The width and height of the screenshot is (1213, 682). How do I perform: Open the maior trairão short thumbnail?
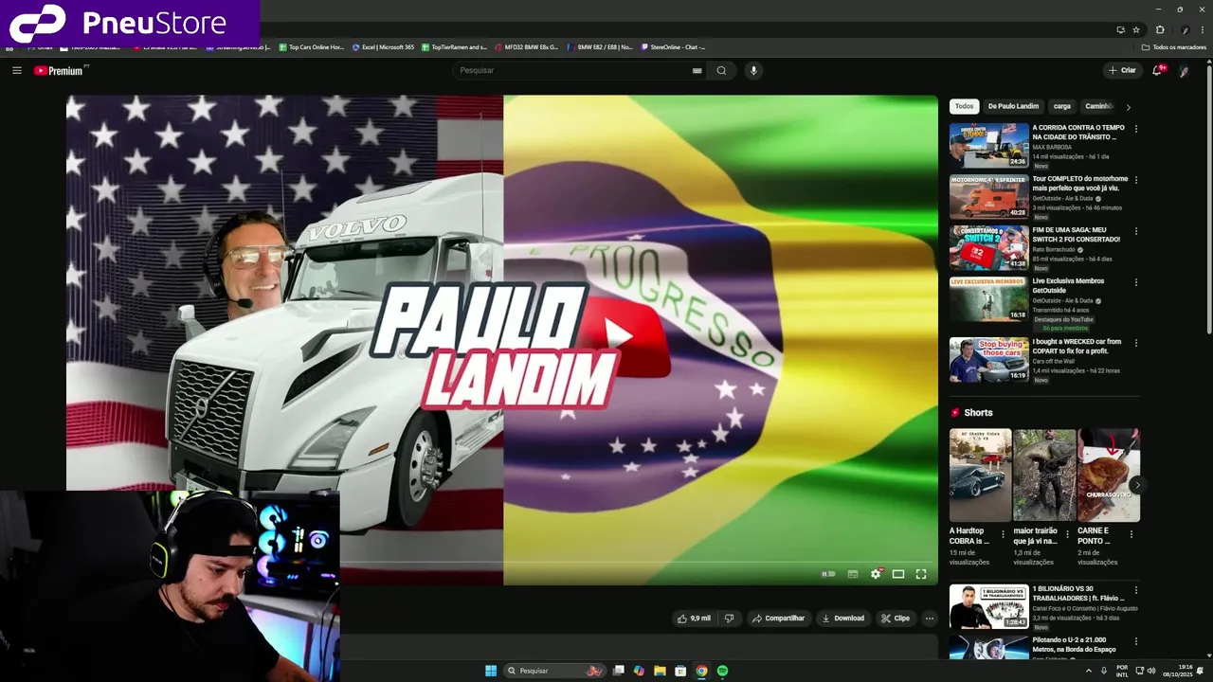tap(1044, 476)
